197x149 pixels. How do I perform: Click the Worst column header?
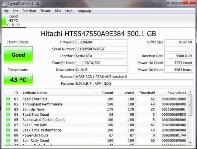(x=125, y=93)
